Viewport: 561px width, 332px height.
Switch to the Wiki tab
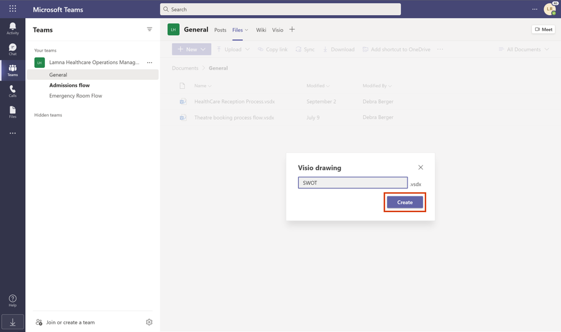click(261, 30)
